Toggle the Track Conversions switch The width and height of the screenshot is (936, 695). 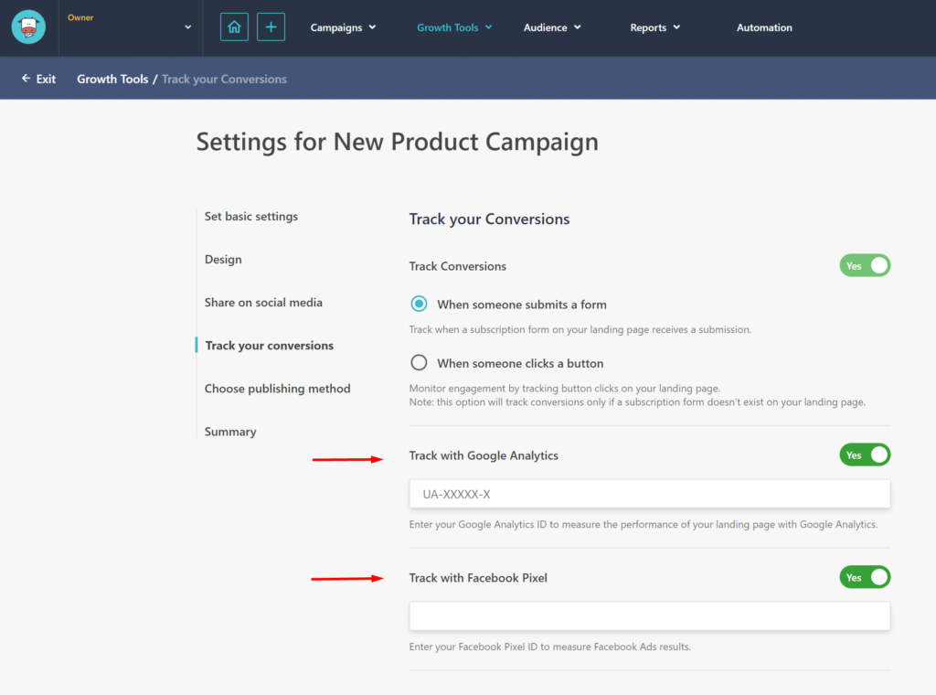tap(865, 266)
